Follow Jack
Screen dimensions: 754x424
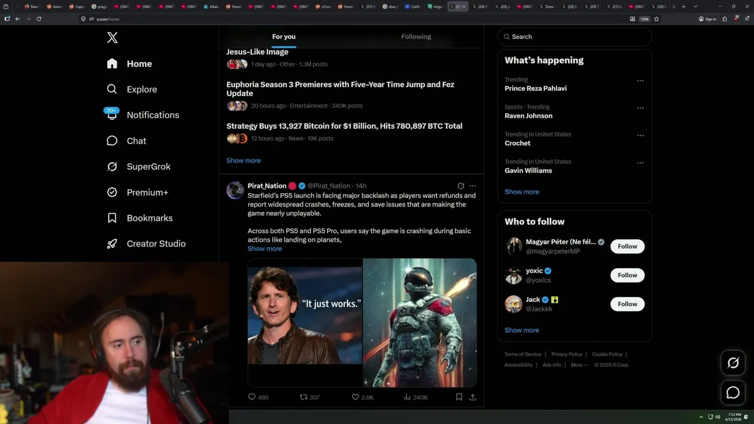627,304
